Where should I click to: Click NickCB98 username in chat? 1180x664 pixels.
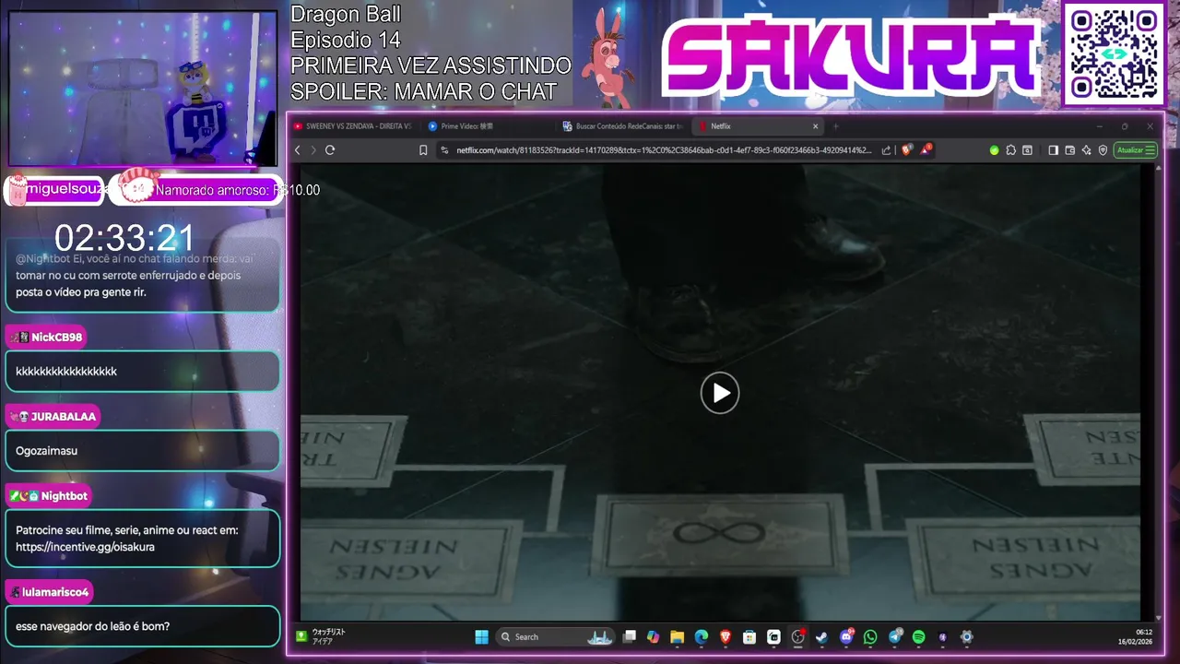pos(56,338)
